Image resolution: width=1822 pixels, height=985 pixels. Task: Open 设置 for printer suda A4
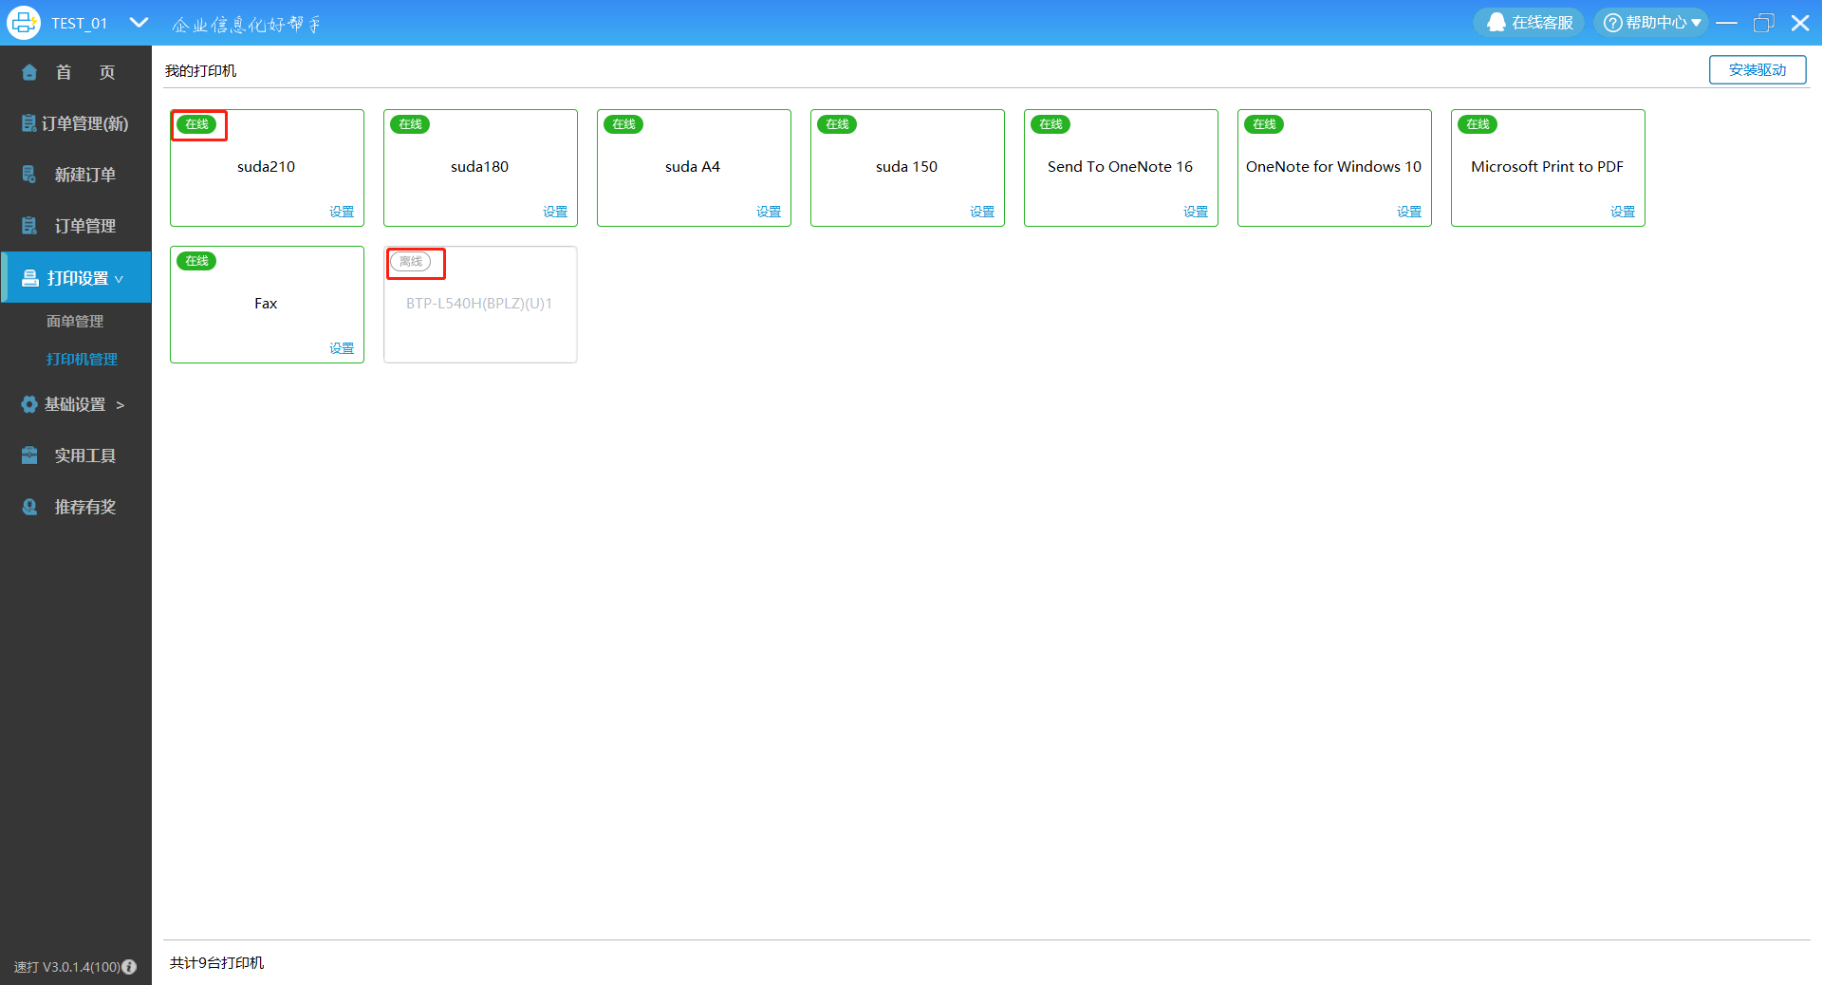(769, 212)
